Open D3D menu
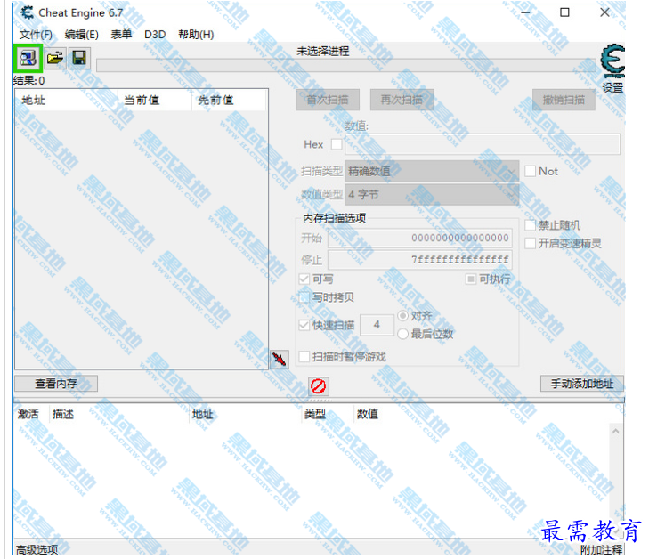 (x=155, y=35)
